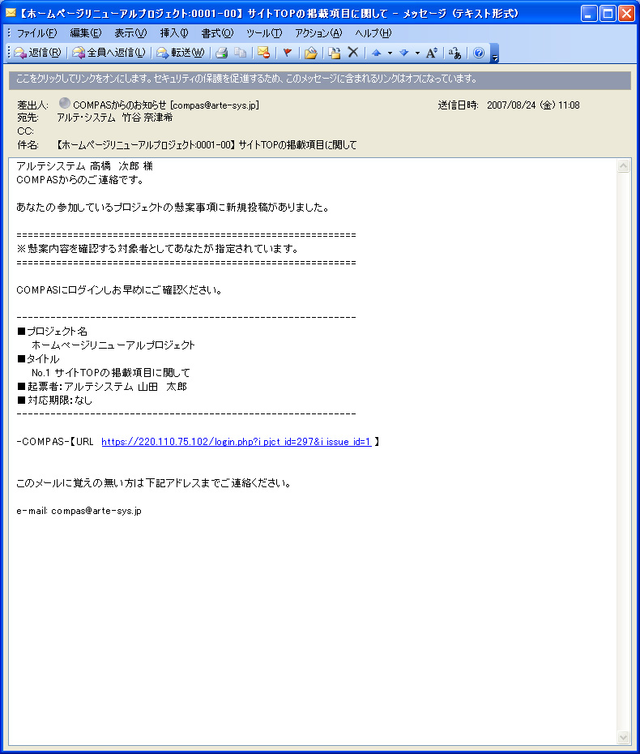The height and width of the screenshot is (754, 640).
Task: Click the Copy icon in toolbar
Action: tap(241, 53)
